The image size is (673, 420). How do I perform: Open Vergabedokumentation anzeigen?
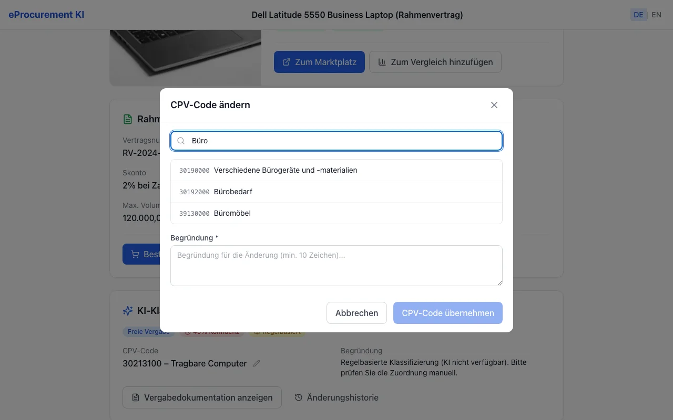202,397
